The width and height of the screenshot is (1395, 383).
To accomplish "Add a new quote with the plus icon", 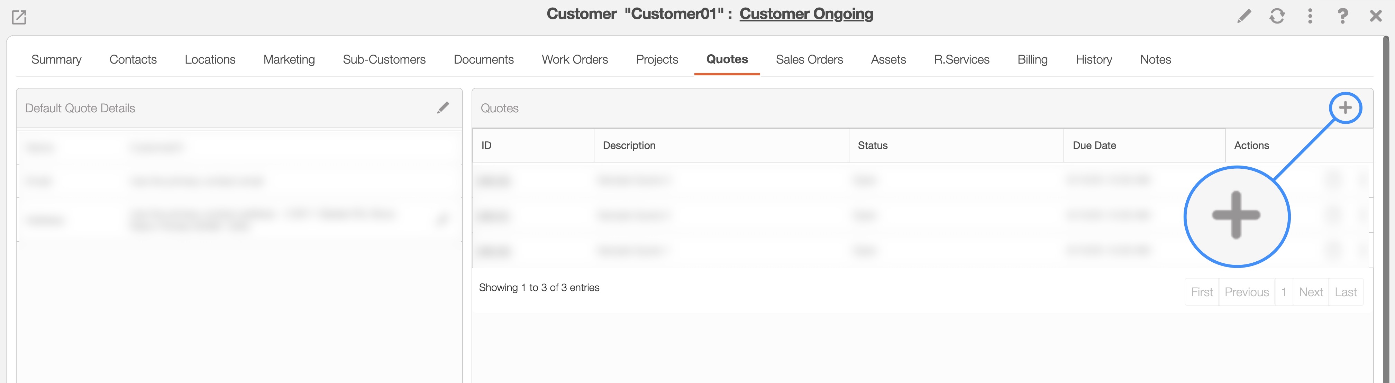I will 1345,108.
